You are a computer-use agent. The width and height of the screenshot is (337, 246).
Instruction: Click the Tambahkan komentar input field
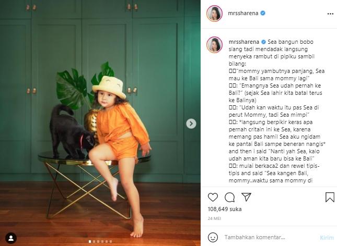pos(266,237)
